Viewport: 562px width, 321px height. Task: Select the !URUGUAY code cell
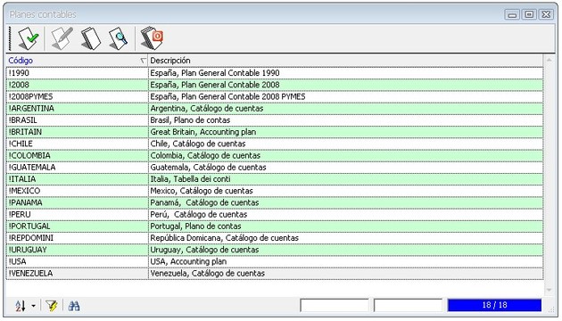coord(77,250)
